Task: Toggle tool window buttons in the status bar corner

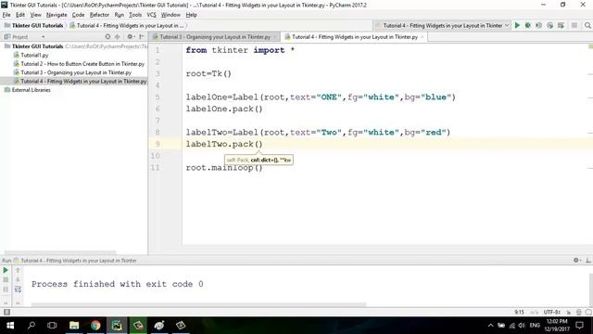Action: coord(6,312)
